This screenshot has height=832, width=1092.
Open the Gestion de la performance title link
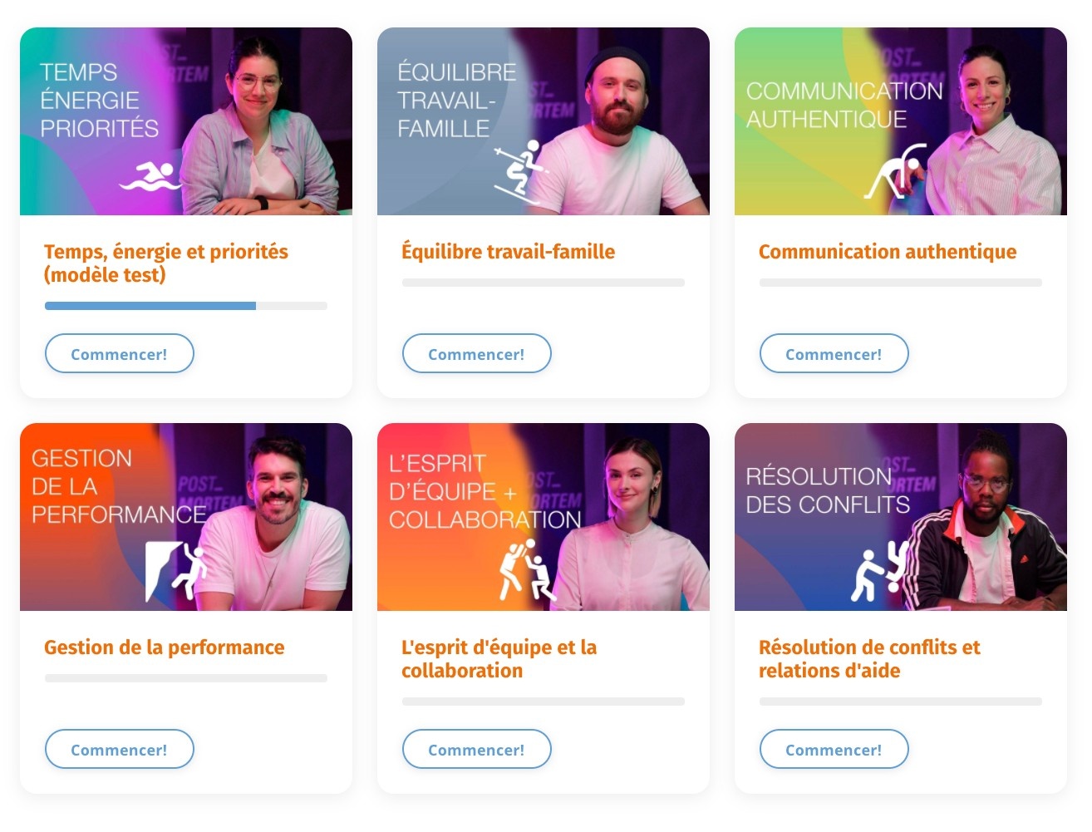click(165, 647)
